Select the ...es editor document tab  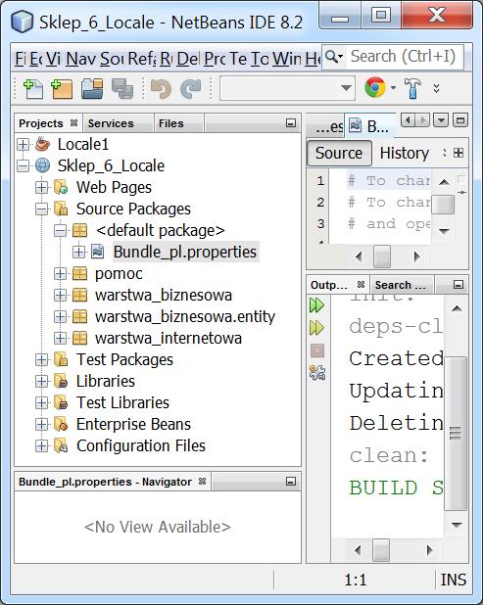click(x=326, y=126)
